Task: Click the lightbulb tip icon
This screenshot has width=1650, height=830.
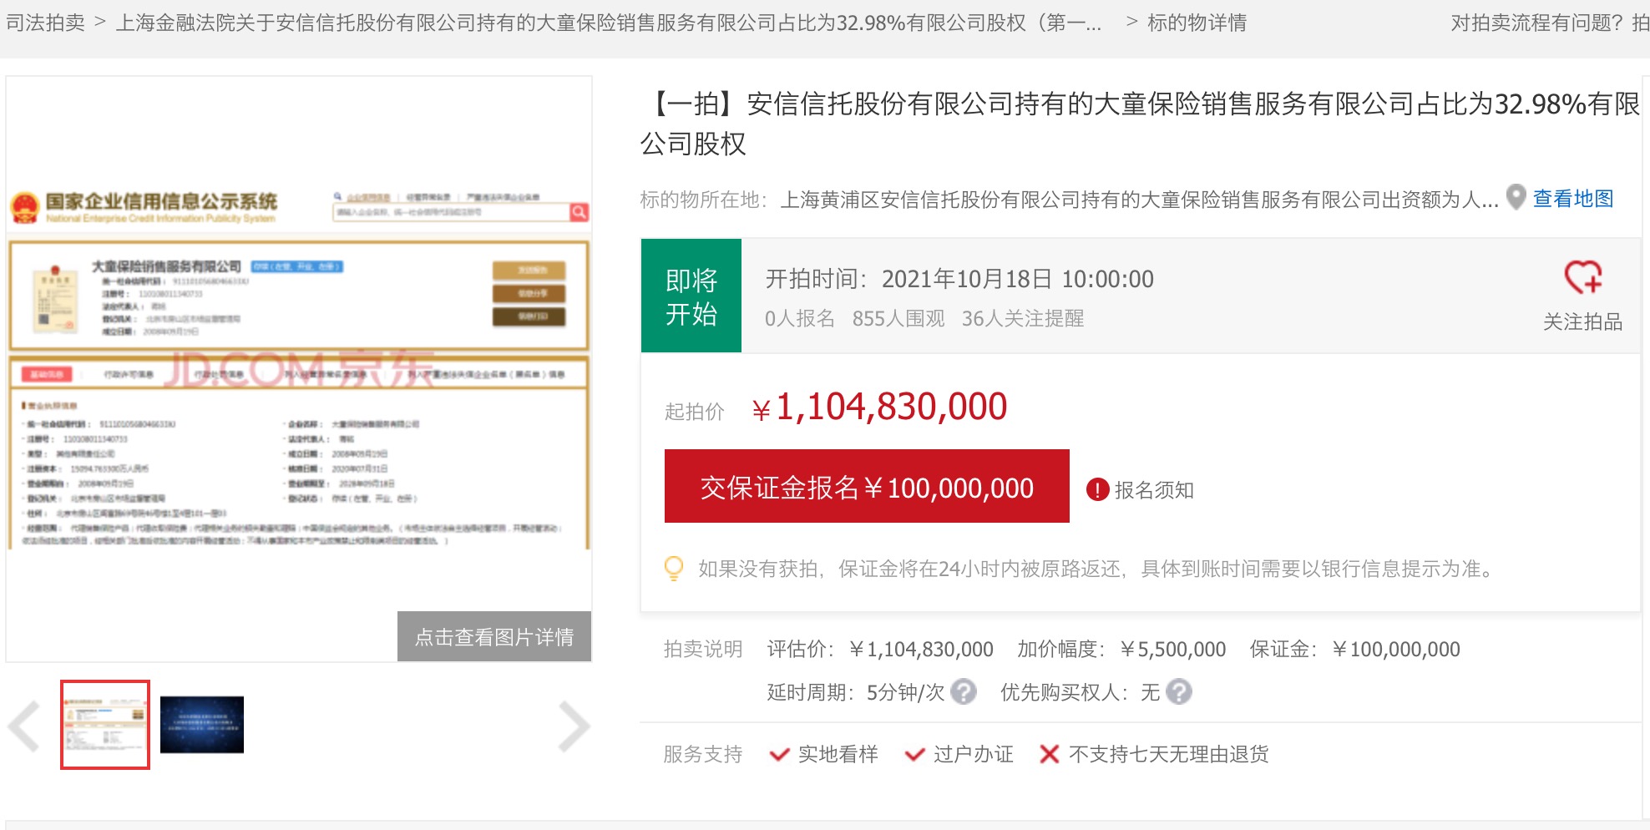Action: tap(673, 569)
